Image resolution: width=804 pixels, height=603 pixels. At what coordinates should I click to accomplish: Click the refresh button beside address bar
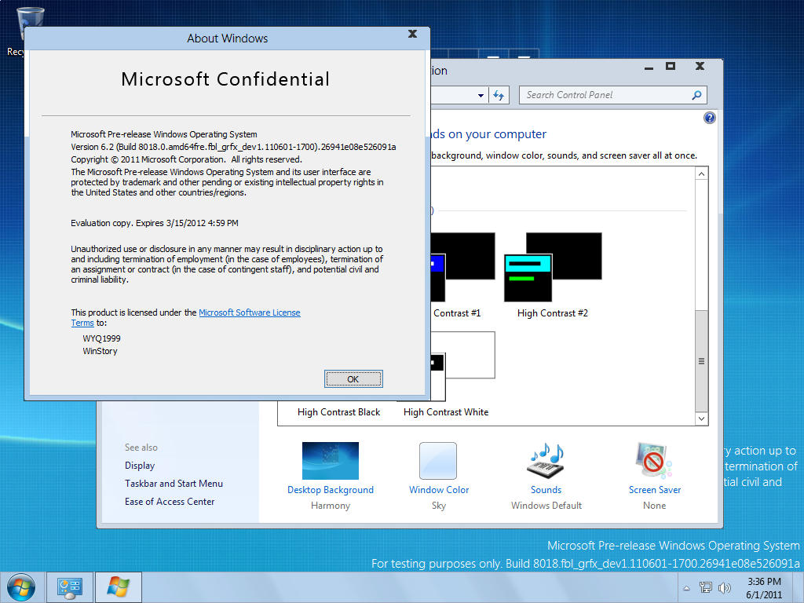point(499,95)
